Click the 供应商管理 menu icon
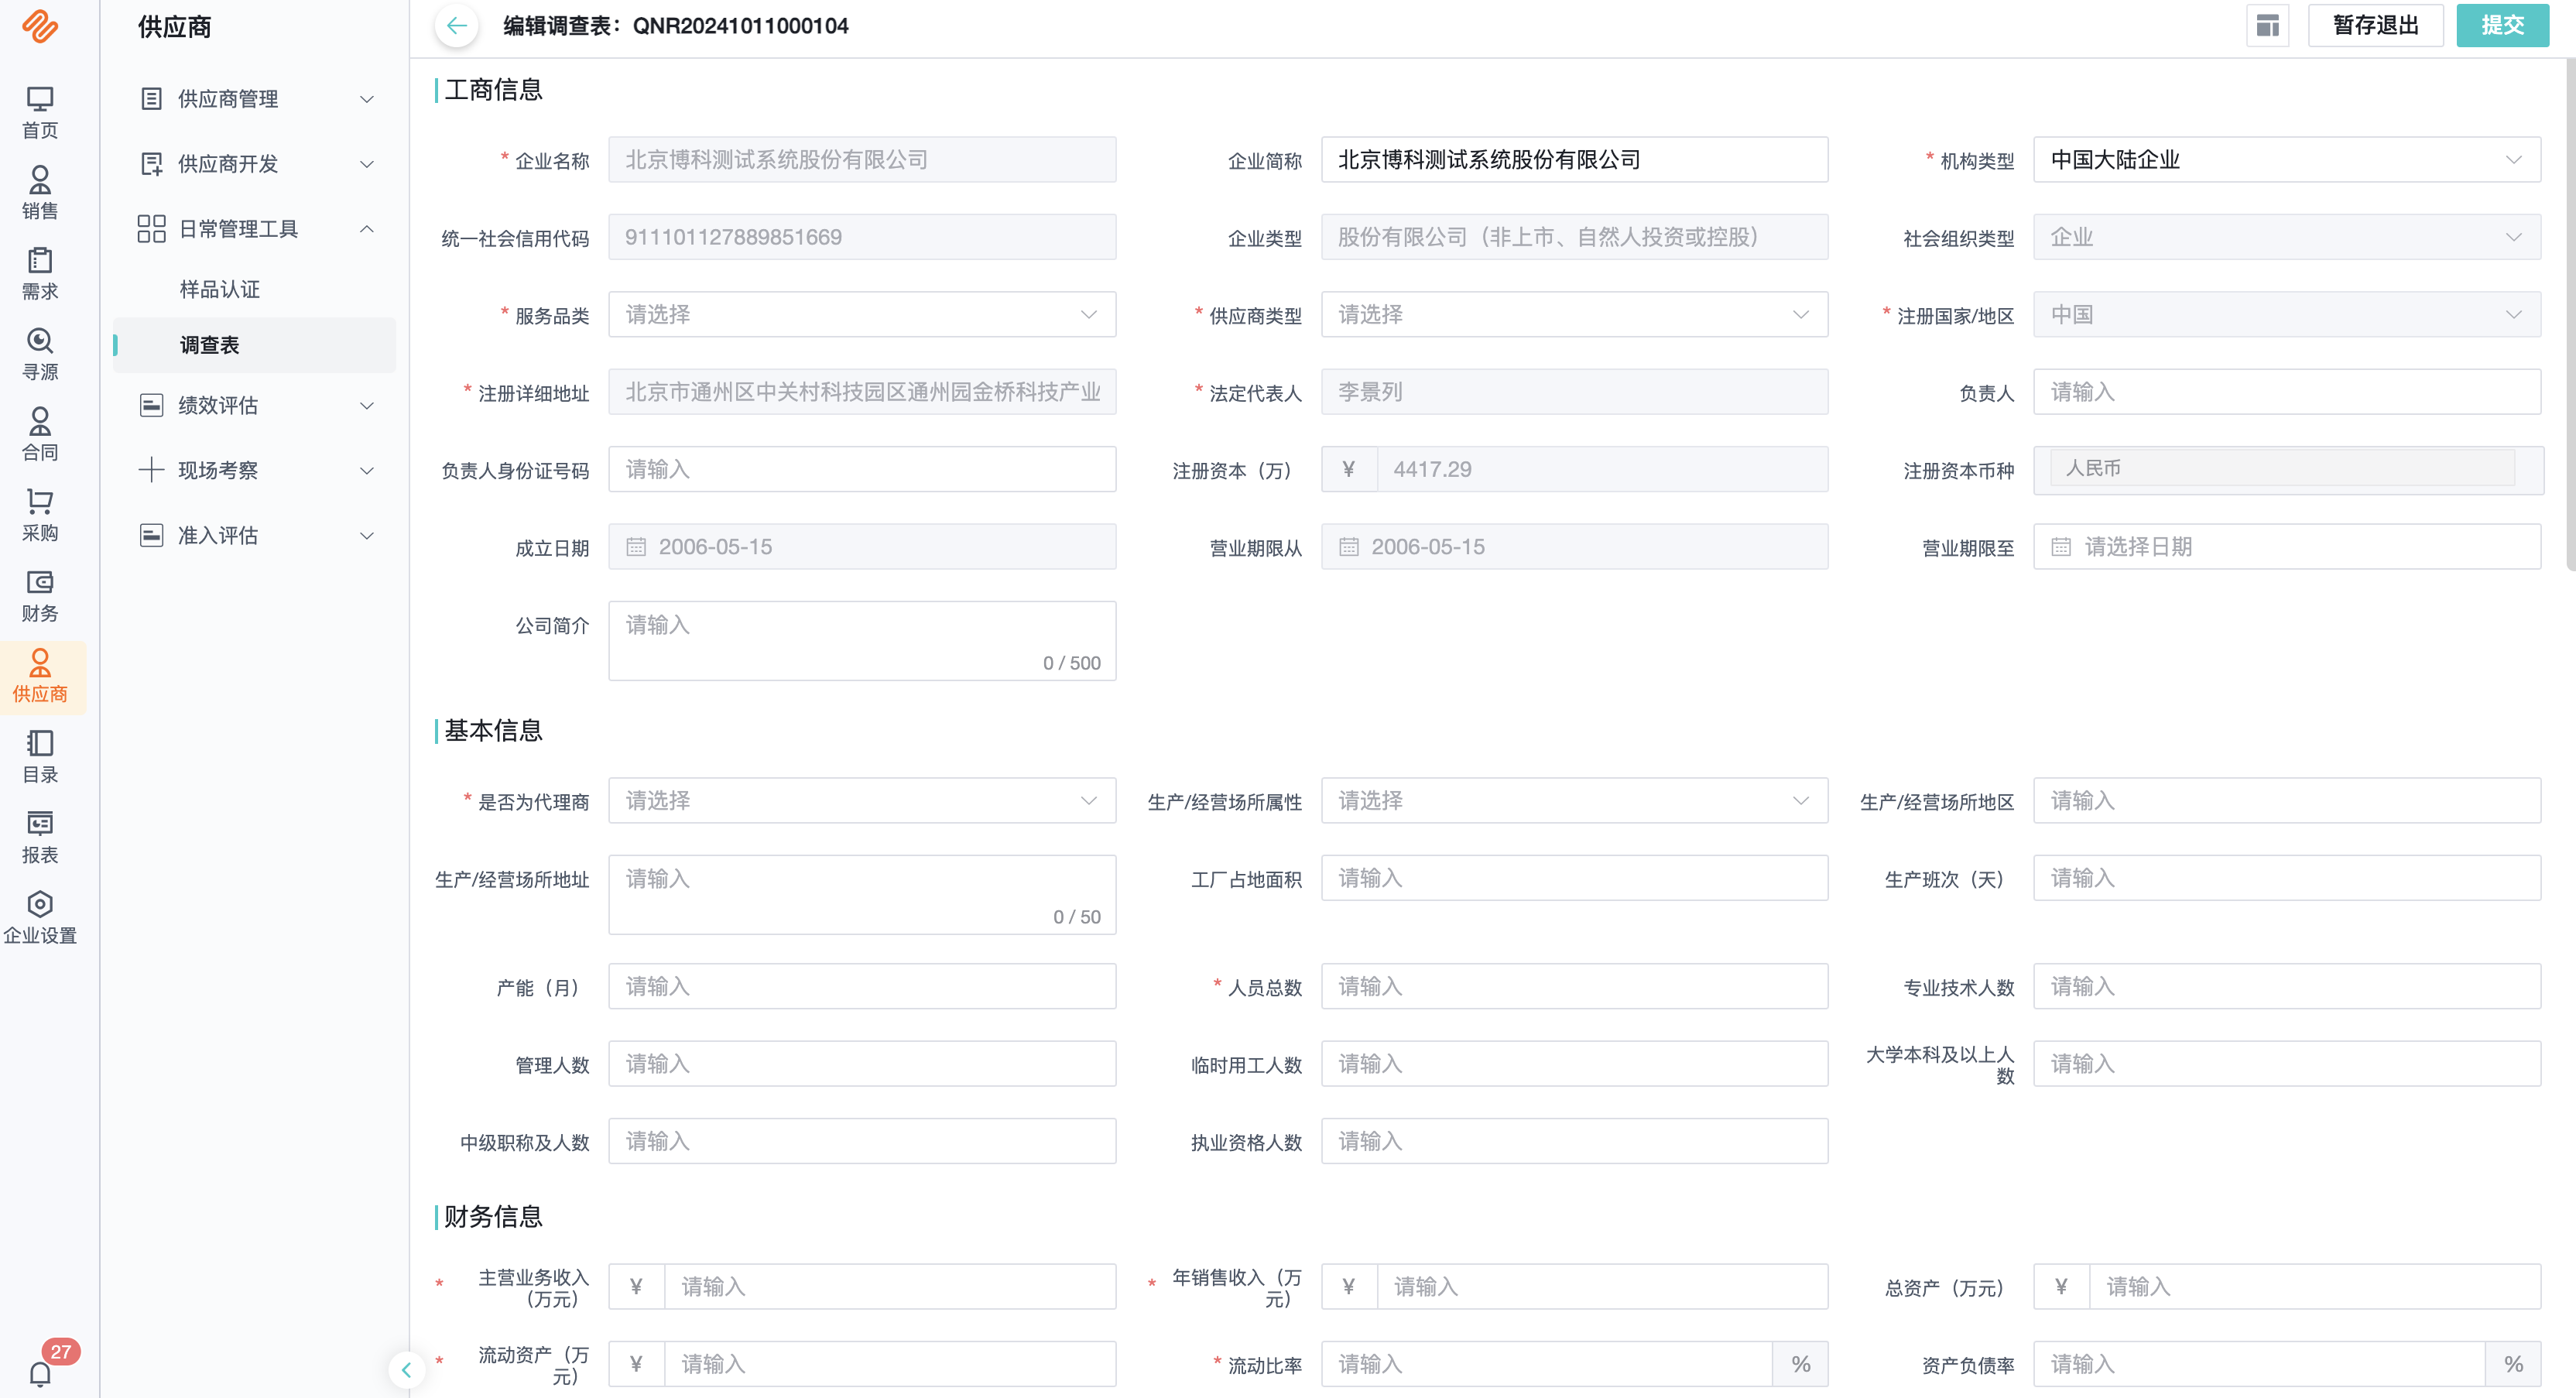Viewport: 2576px width, 1398px height. [151, 99]
